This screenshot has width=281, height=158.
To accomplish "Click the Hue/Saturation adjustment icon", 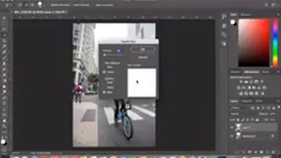I will pos(238,88).
